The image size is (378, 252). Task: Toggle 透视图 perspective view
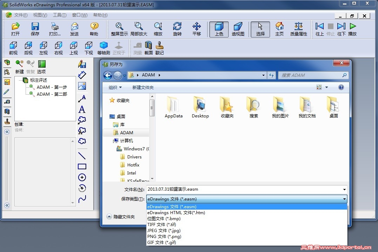coord(238,29)
